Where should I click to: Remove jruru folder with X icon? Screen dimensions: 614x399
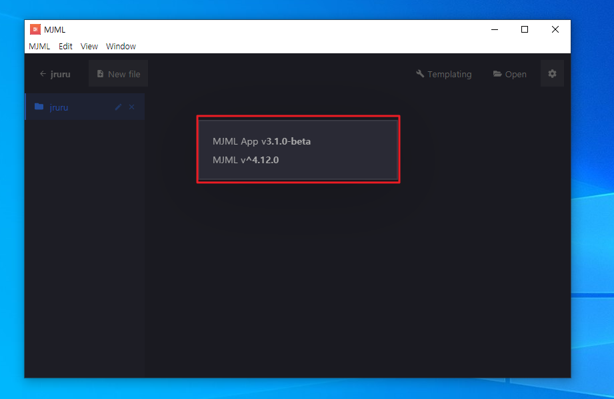[131, 107]
